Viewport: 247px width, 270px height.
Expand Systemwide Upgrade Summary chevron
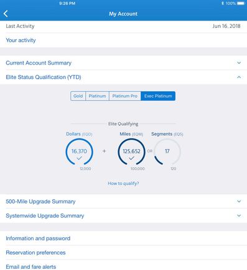coord(239,215)
